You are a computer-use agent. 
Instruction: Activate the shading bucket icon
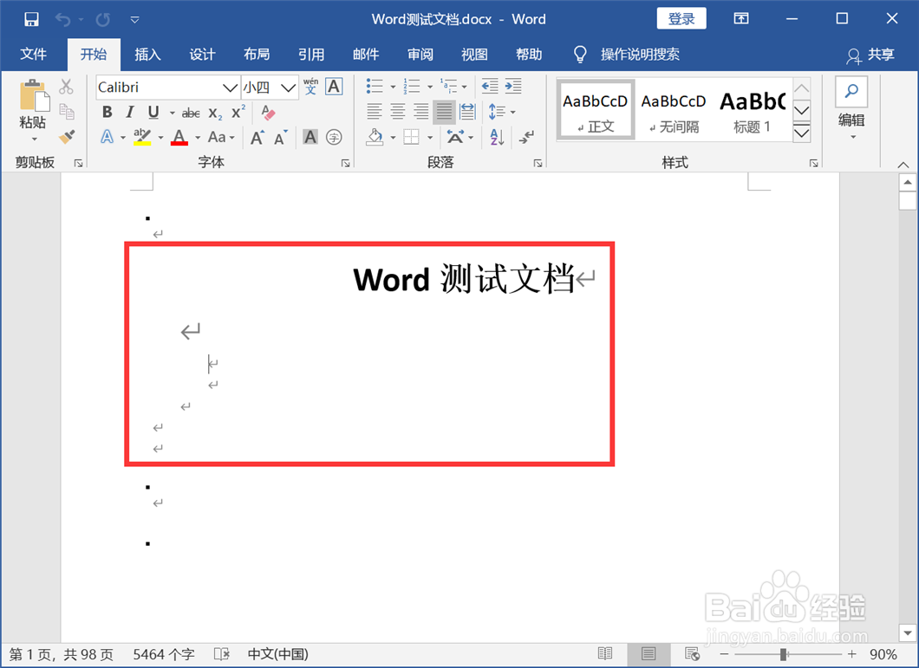coord(373,137)
